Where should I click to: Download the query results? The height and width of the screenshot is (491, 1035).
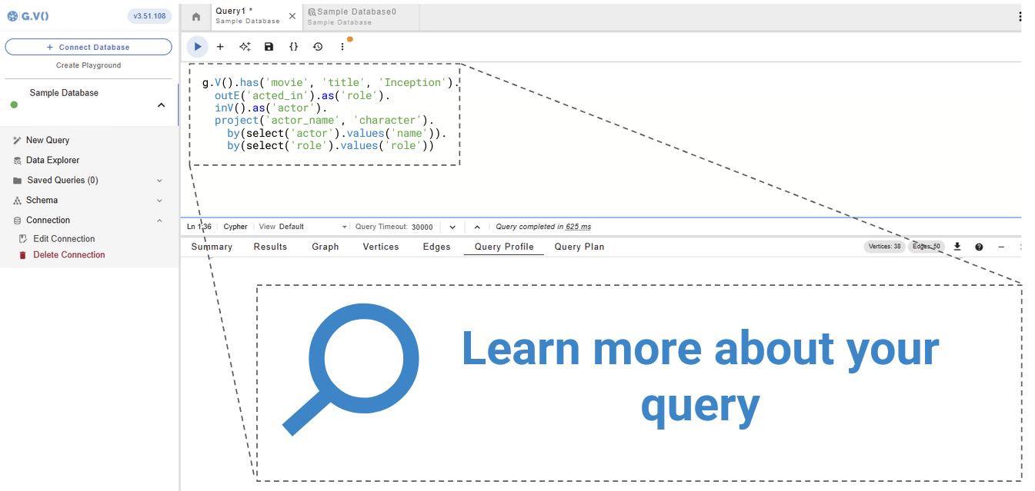pos(957,247)
